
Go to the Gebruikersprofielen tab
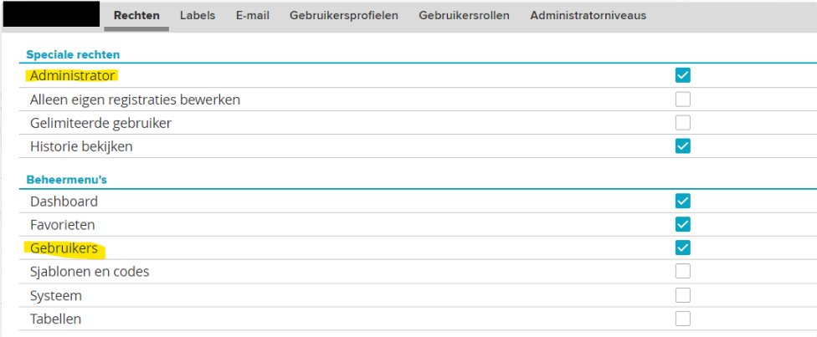(x=344, y=15)
